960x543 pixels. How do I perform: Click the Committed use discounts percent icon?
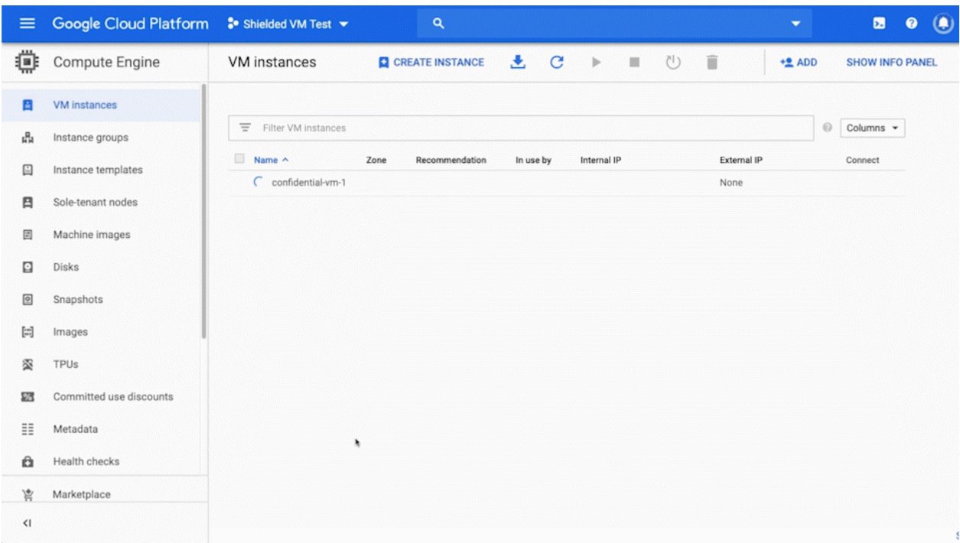click(27, 397)
